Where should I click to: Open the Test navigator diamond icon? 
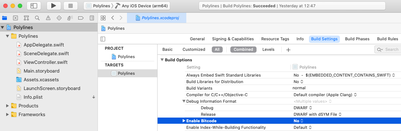(x=59, y=18)
